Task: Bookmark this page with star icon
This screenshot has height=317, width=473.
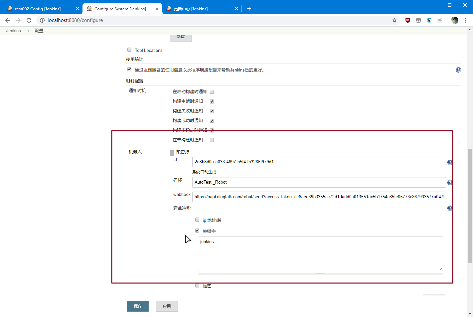Action: tap(394, 20)
